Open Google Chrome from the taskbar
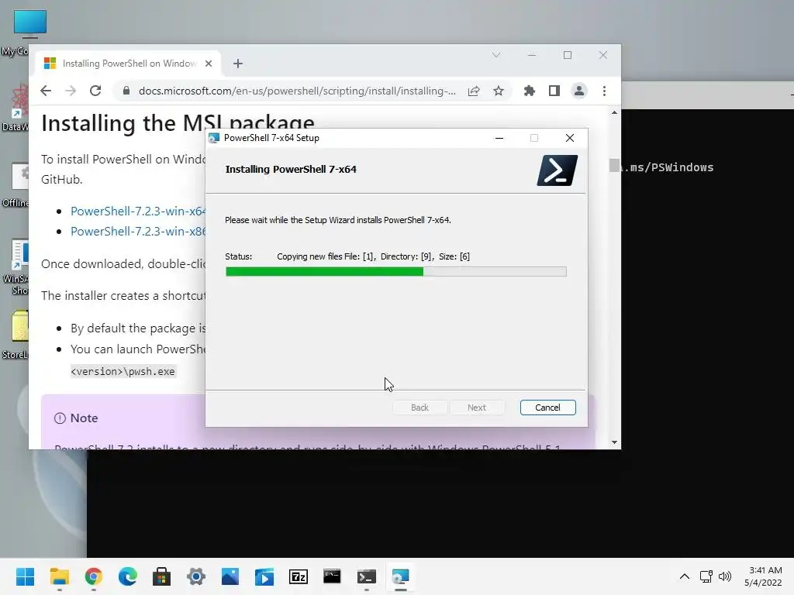The width and height of the screenshot is (794, 595). (x=94, y=576)
